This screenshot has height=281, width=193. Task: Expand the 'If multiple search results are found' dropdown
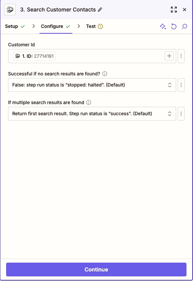tap(92, 114)
